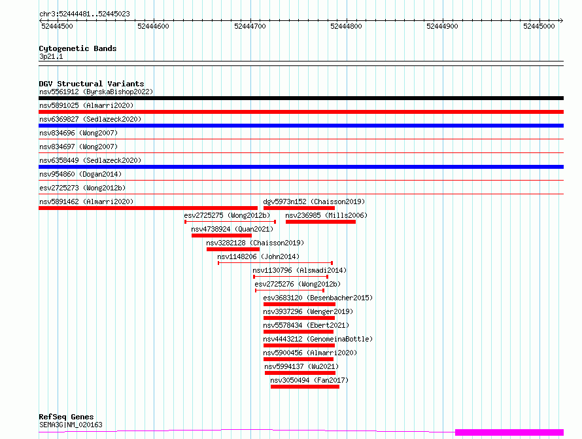Open nsv4738924 (Quan2021) label
Viewport: 582px width, 439px height.
(x=232, y=229)
